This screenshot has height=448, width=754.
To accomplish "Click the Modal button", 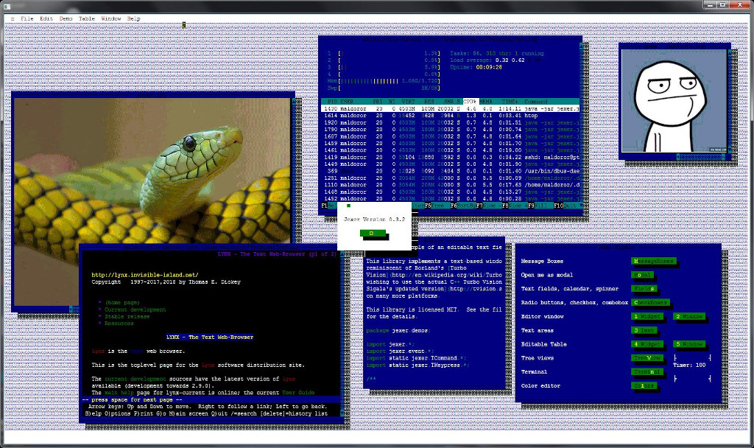I will coord(641,275).
